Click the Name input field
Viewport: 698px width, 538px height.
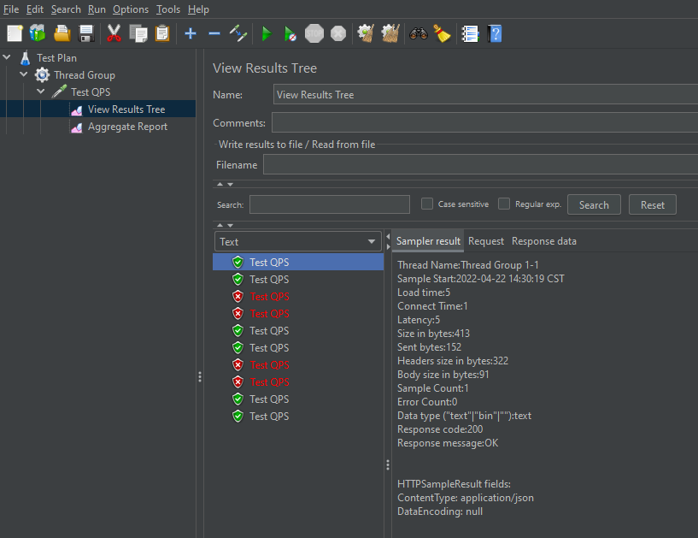[x=485, y=94]
